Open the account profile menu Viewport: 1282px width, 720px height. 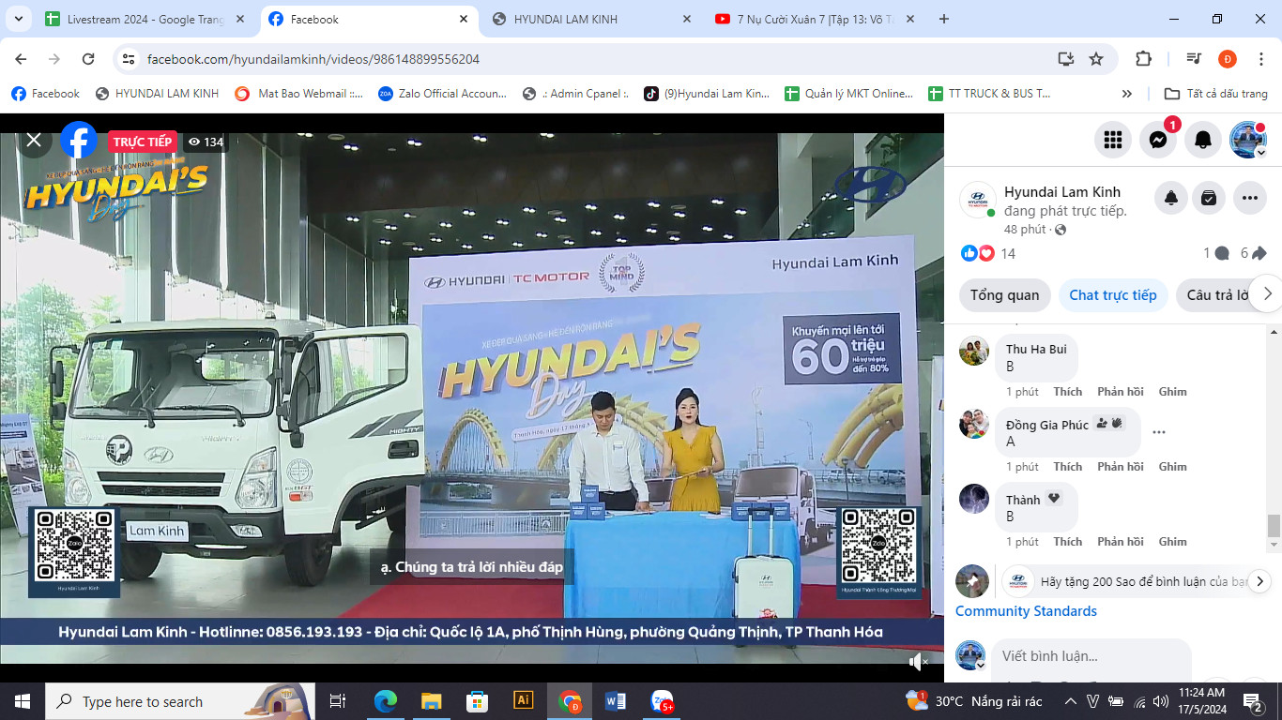(1248, 140)
